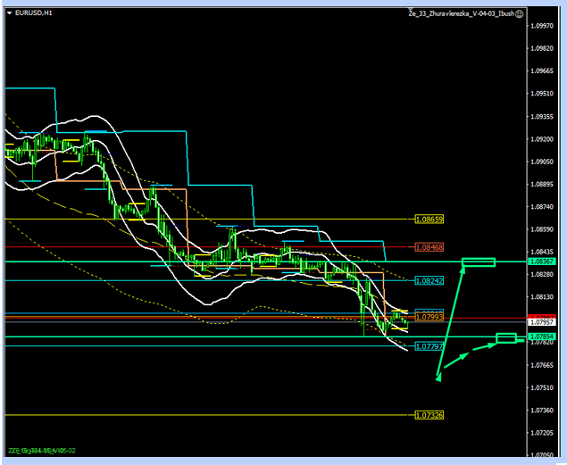Click the 1.07205 value on price scale
Image resolution: width=567 pixels, height=465 pixels.
point(541,433)
